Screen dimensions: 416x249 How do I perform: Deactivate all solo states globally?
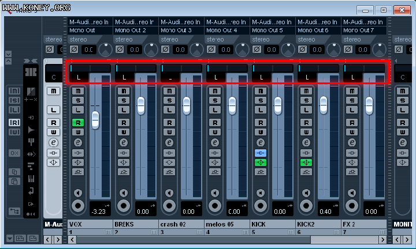click(x=14, y=100)
